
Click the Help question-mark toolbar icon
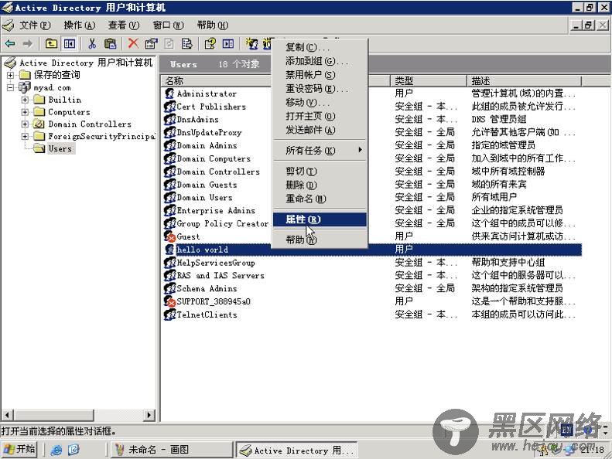coord(210,44)
